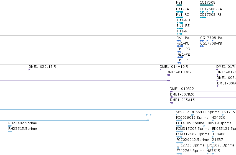236x155 pixels.
Task: Click the CG17508-PA protein label
Action: [x=211, y=38]
